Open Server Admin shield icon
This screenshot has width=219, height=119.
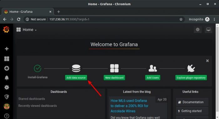point(7,97)
